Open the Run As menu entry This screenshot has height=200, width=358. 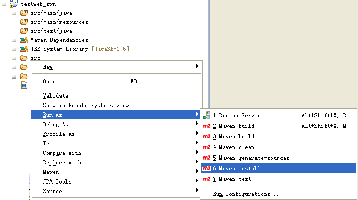[116, 115]
